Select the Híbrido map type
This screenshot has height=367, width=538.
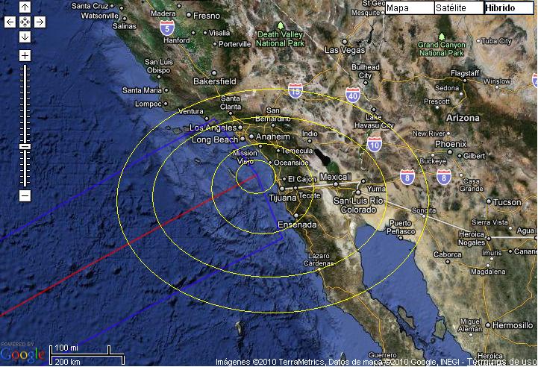[x=509, y=8]
